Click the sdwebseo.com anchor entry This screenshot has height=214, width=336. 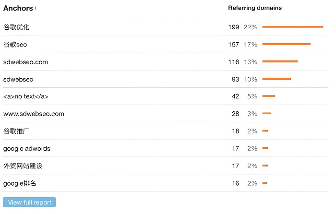pos(25,62)
